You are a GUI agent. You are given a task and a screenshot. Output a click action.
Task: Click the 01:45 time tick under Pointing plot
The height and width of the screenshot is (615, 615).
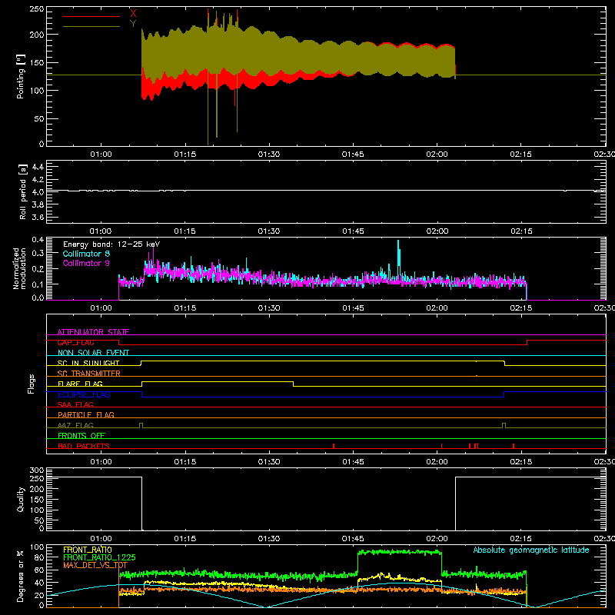click(353, 155)
